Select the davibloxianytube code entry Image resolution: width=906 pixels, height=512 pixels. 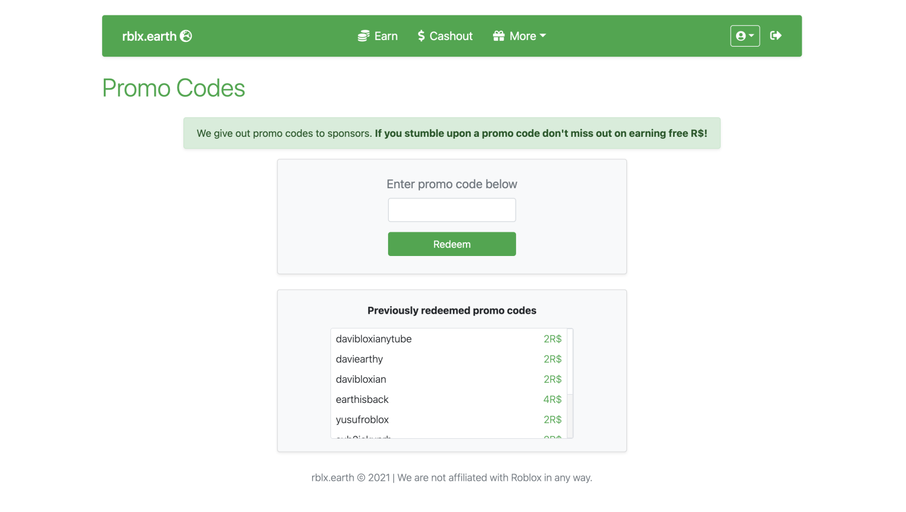[x=373, y=339]
